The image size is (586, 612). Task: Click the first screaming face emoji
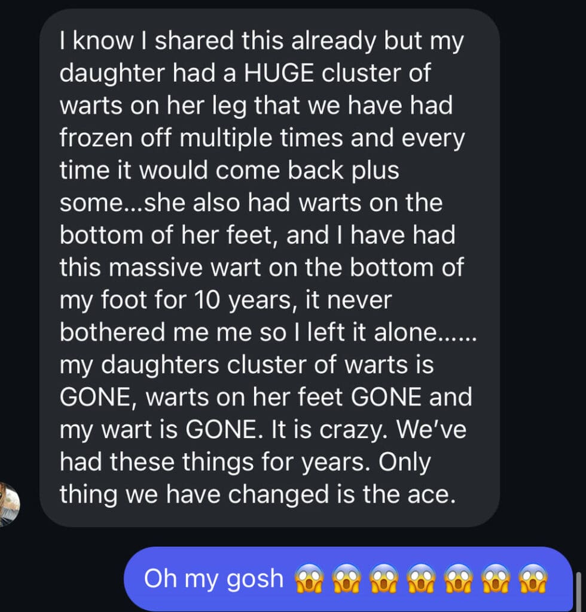[x=309, y=579]
